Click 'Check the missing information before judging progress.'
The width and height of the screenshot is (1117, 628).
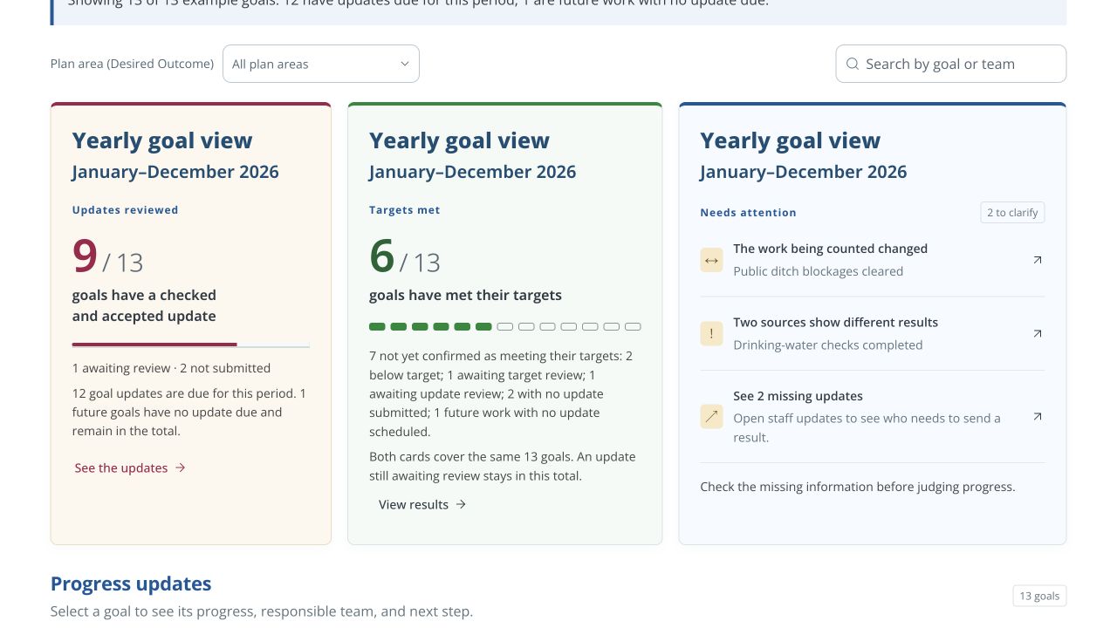click(x=858, y=487)
